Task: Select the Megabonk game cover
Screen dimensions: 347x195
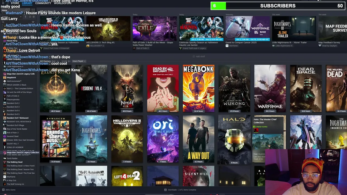Action: [199, 89]
